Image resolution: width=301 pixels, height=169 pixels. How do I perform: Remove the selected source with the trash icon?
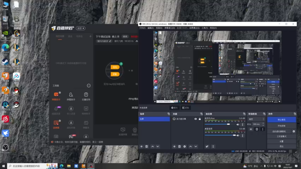point(179,146)
